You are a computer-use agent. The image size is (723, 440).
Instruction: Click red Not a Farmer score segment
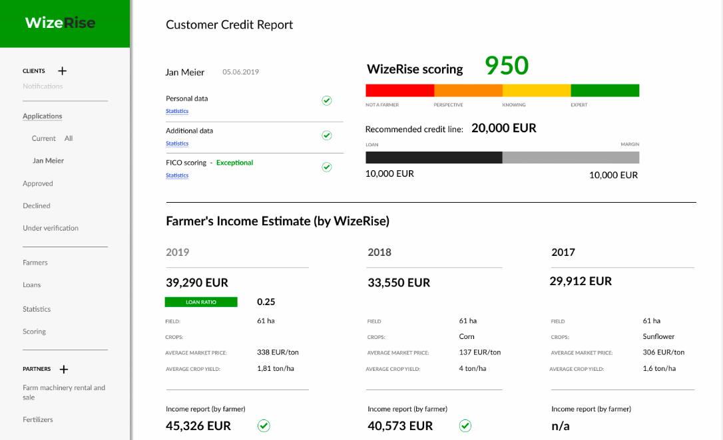[x=399, y=90]
